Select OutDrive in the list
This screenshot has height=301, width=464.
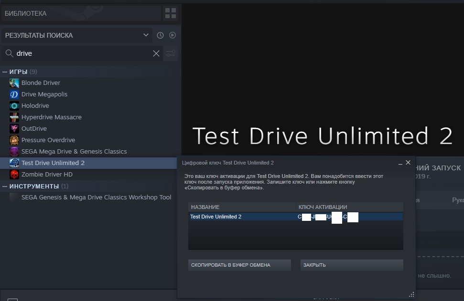89,128
